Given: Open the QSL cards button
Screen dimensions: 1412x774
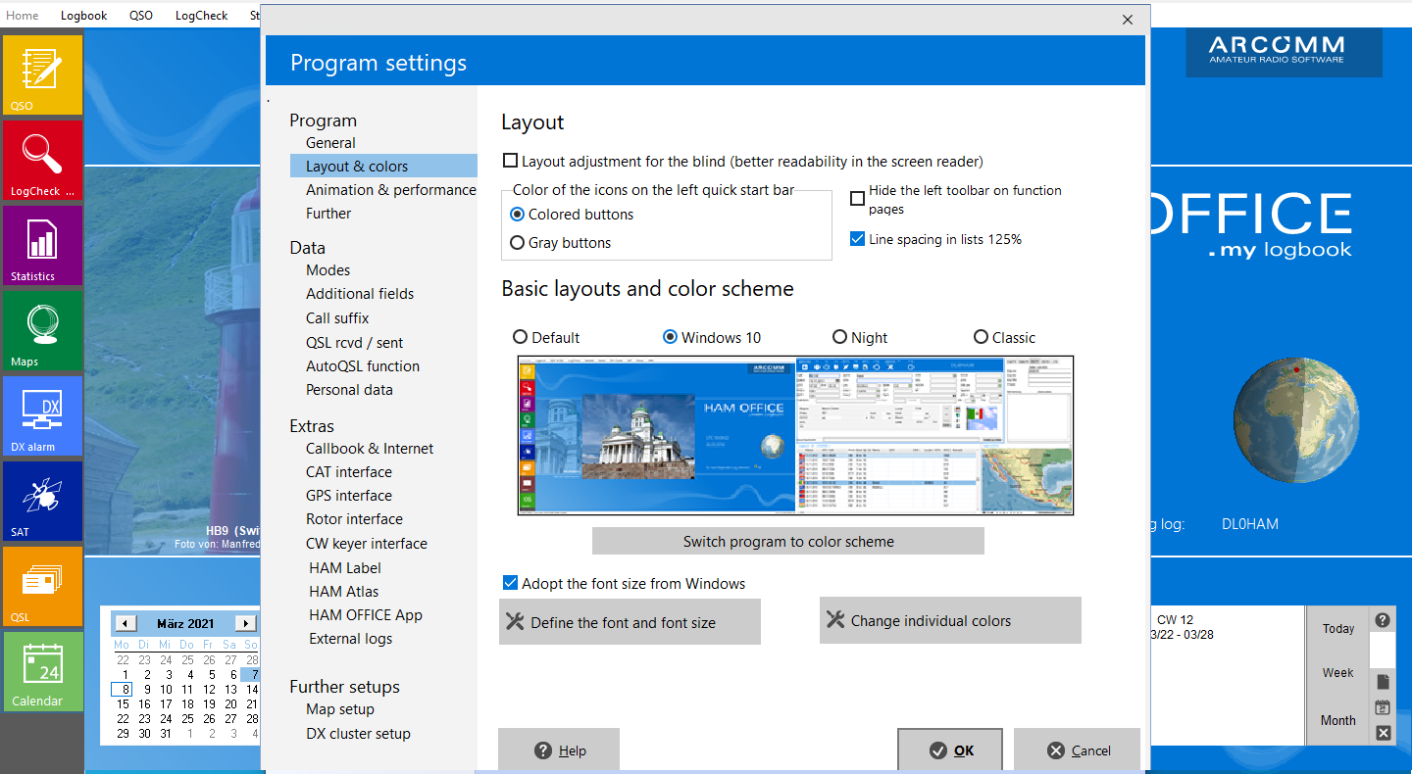Looking at the screenshot, I should (42, 586).
